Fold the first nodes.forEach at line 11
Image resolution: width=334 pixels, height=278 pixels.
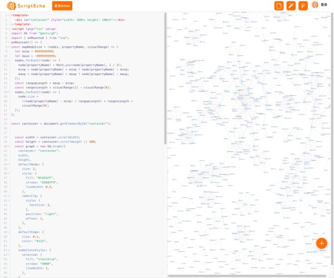tap(9, 61)
